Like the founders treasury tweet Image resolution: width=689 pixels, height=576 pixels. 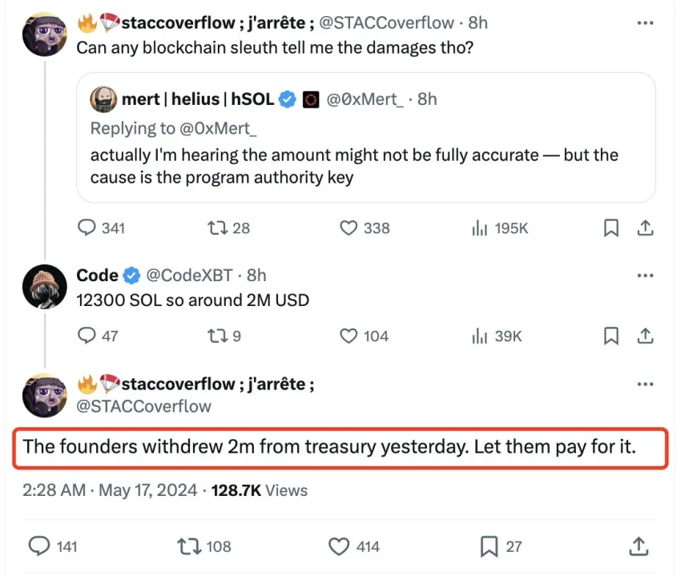(x=339, y=546)
